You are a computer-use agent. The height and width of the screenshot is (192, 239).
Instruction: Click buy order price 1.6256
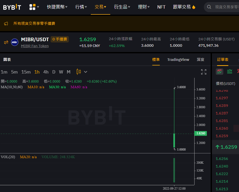[x=222, y=159]
